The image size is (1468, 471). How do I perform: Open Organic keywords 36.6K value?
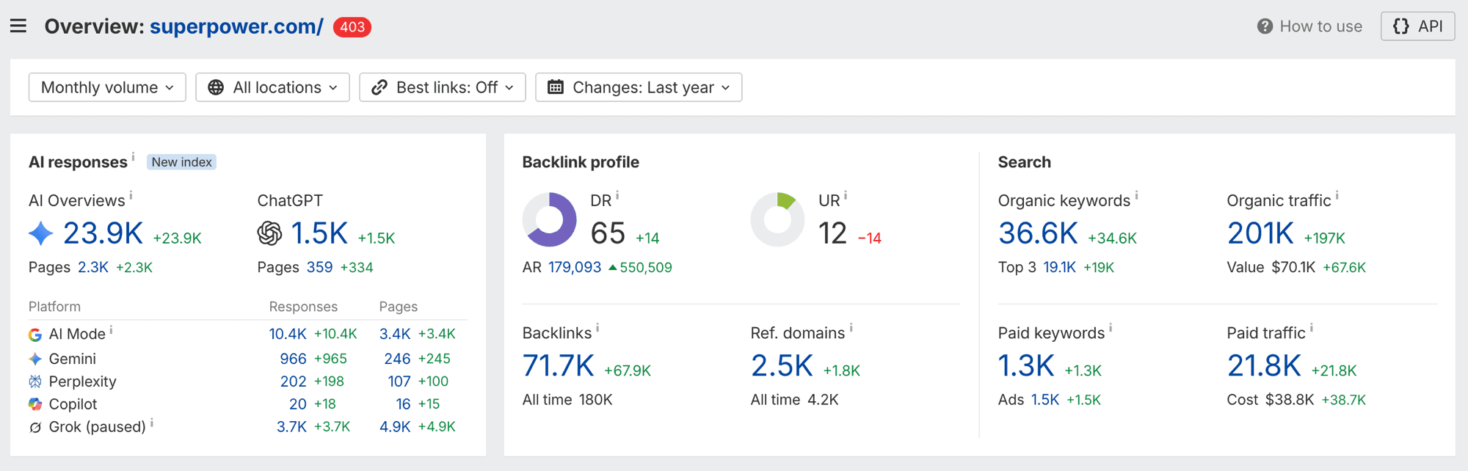(x=1038, y=234)
